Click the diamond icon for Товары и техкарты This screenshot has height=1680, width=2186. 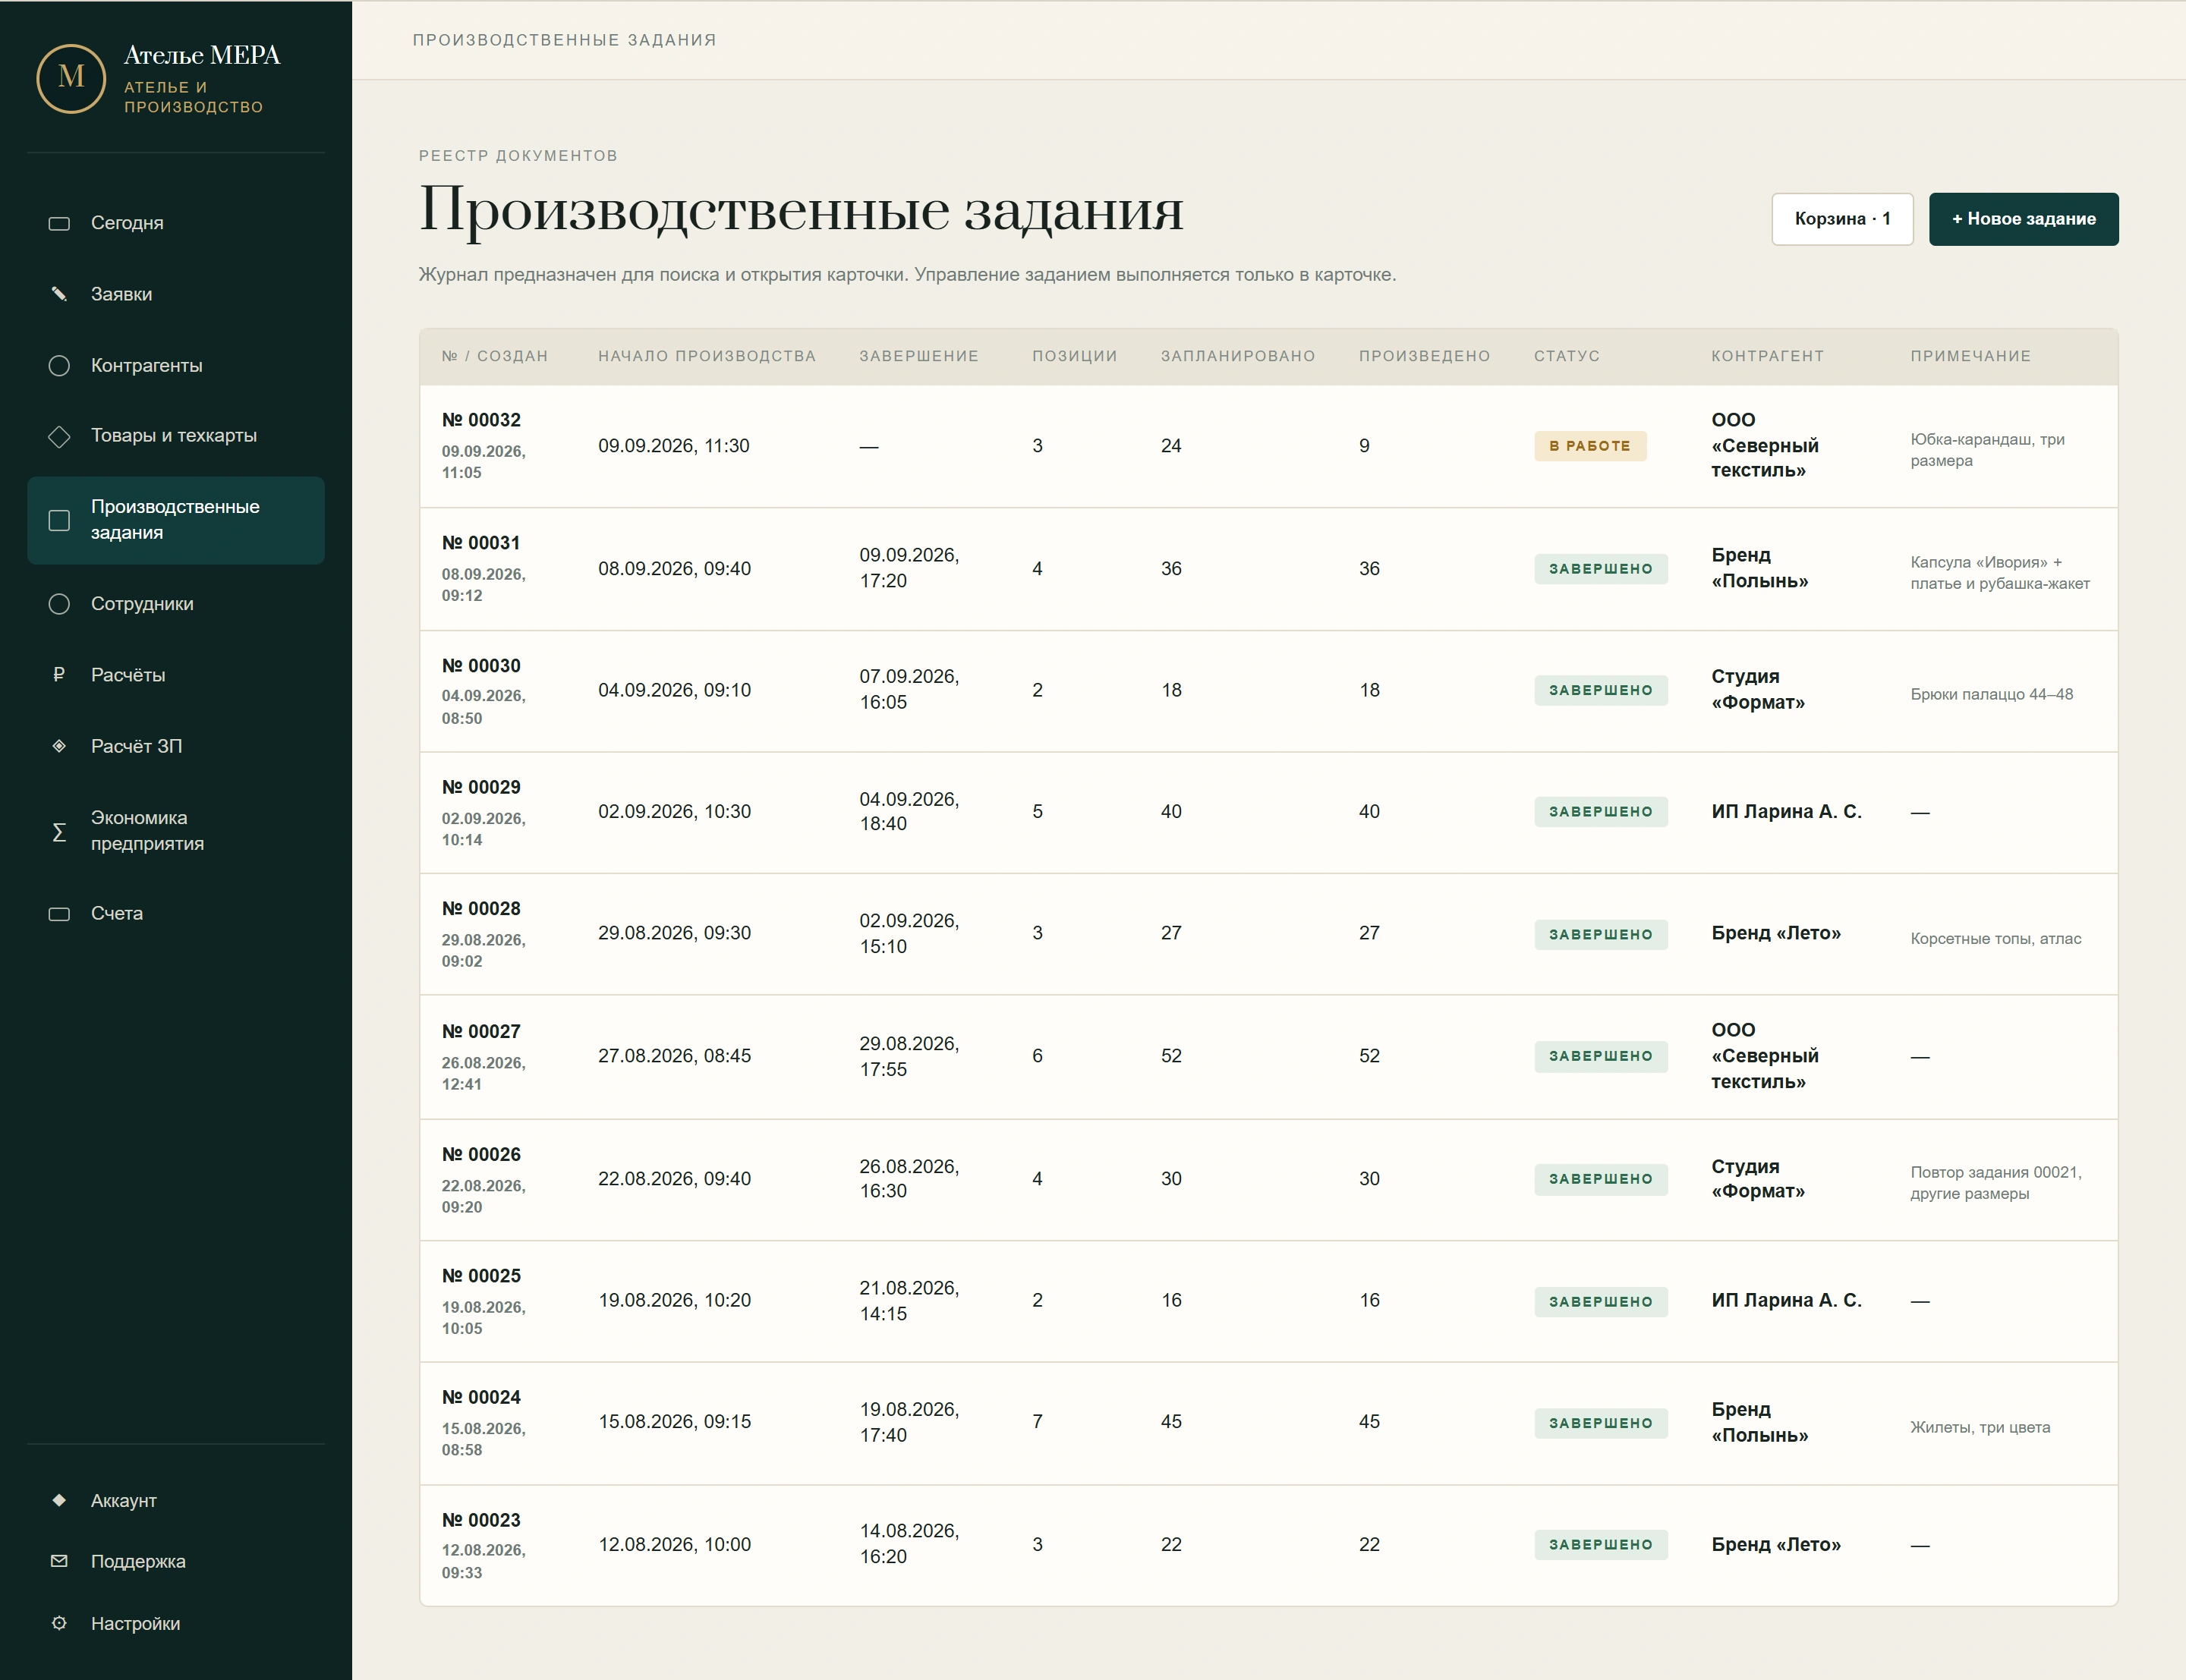click(x=59, y=436)
